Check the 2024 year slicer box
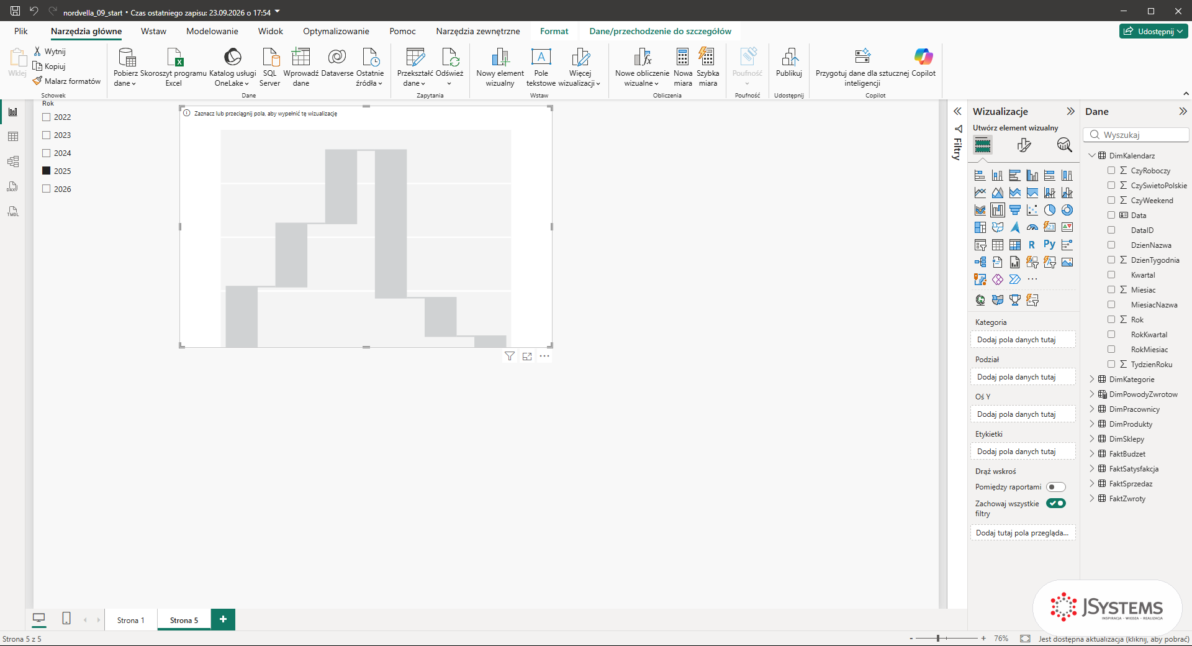Viewport: 1192px width, 646px height. pos(46,153)
